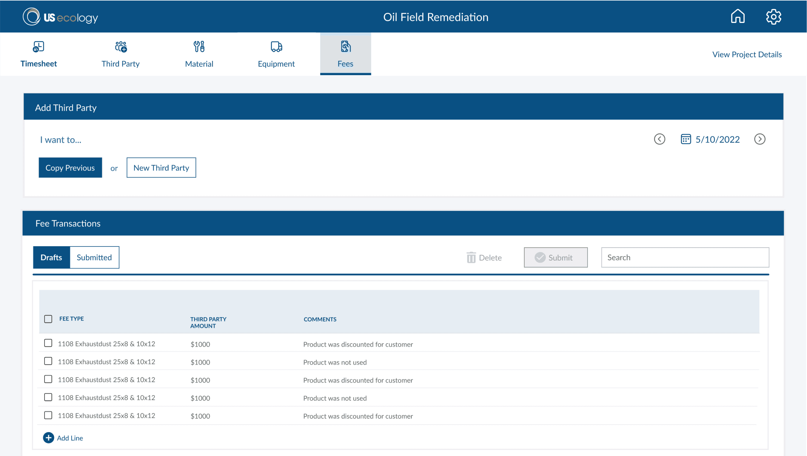Open the Material tools icon tab
This screenshot has height=456, width=807.
coord(199,47)
